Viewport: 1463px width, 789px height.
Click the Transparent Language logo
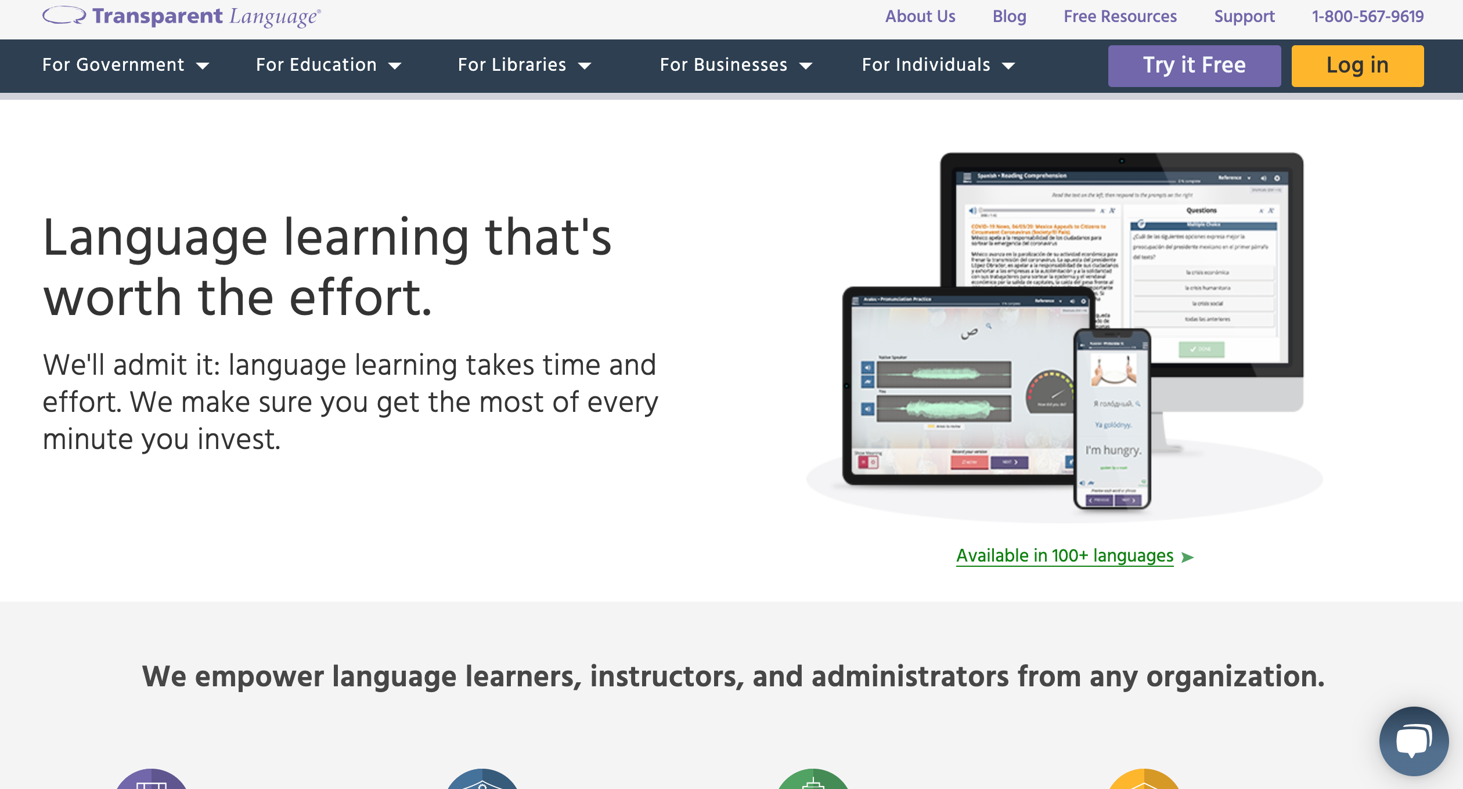point(181,16)
